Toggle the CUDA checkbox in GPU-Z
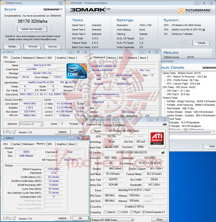 click(119, 212)
